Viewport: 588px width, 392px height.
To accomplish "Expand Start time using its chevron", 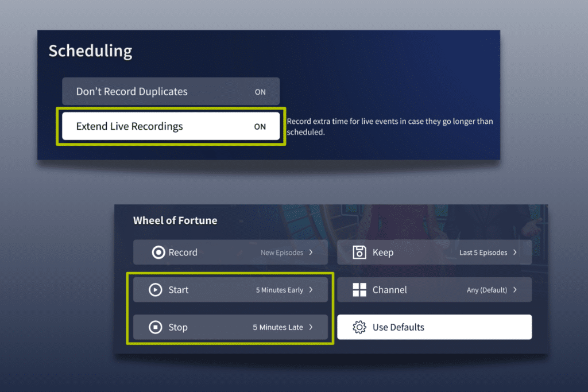I will coord(311,290).
